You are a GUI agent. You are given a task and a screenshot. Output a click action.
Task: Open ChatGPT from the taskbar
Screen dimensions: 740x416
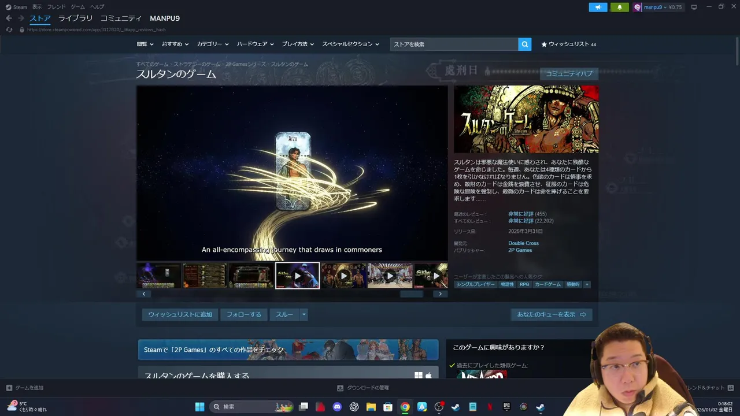354,407
